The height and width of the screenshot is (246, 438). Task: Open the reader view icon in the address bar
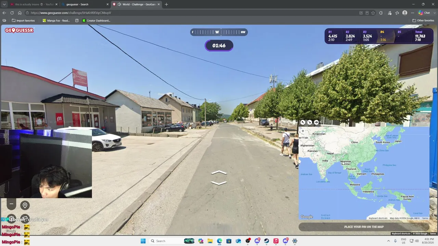(x=367, y=13)
